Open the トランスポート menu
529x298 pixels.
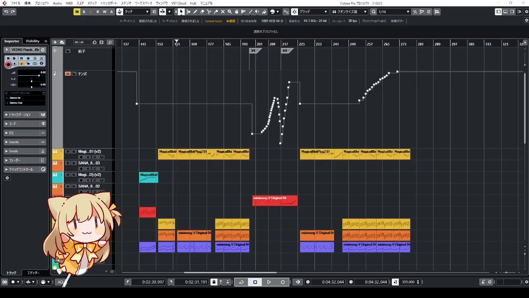click(109, 3)
